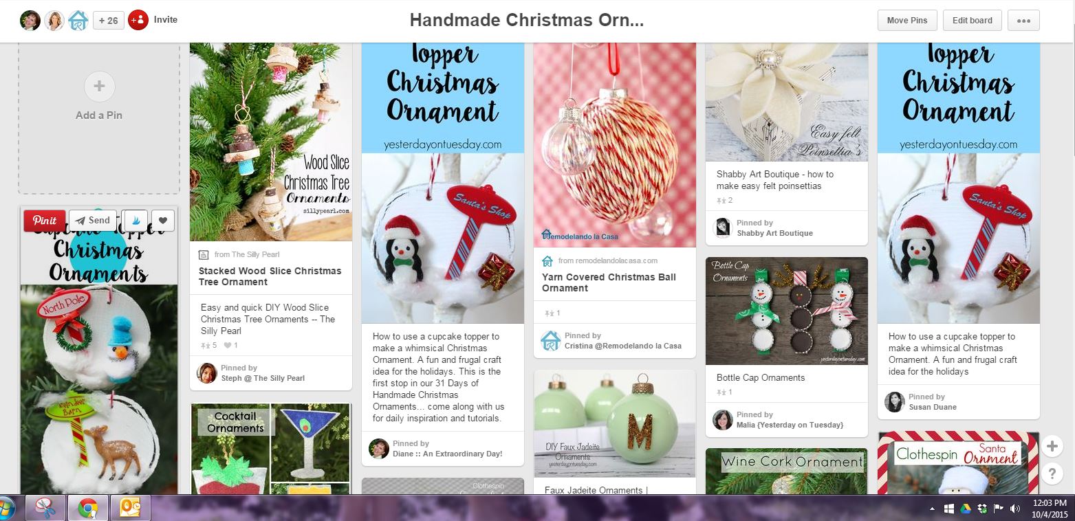Image resolution: width=1075 pixels, height=521 pixels.
Task: Open the +26 collaborators list
Action: (x=108, y=21)
